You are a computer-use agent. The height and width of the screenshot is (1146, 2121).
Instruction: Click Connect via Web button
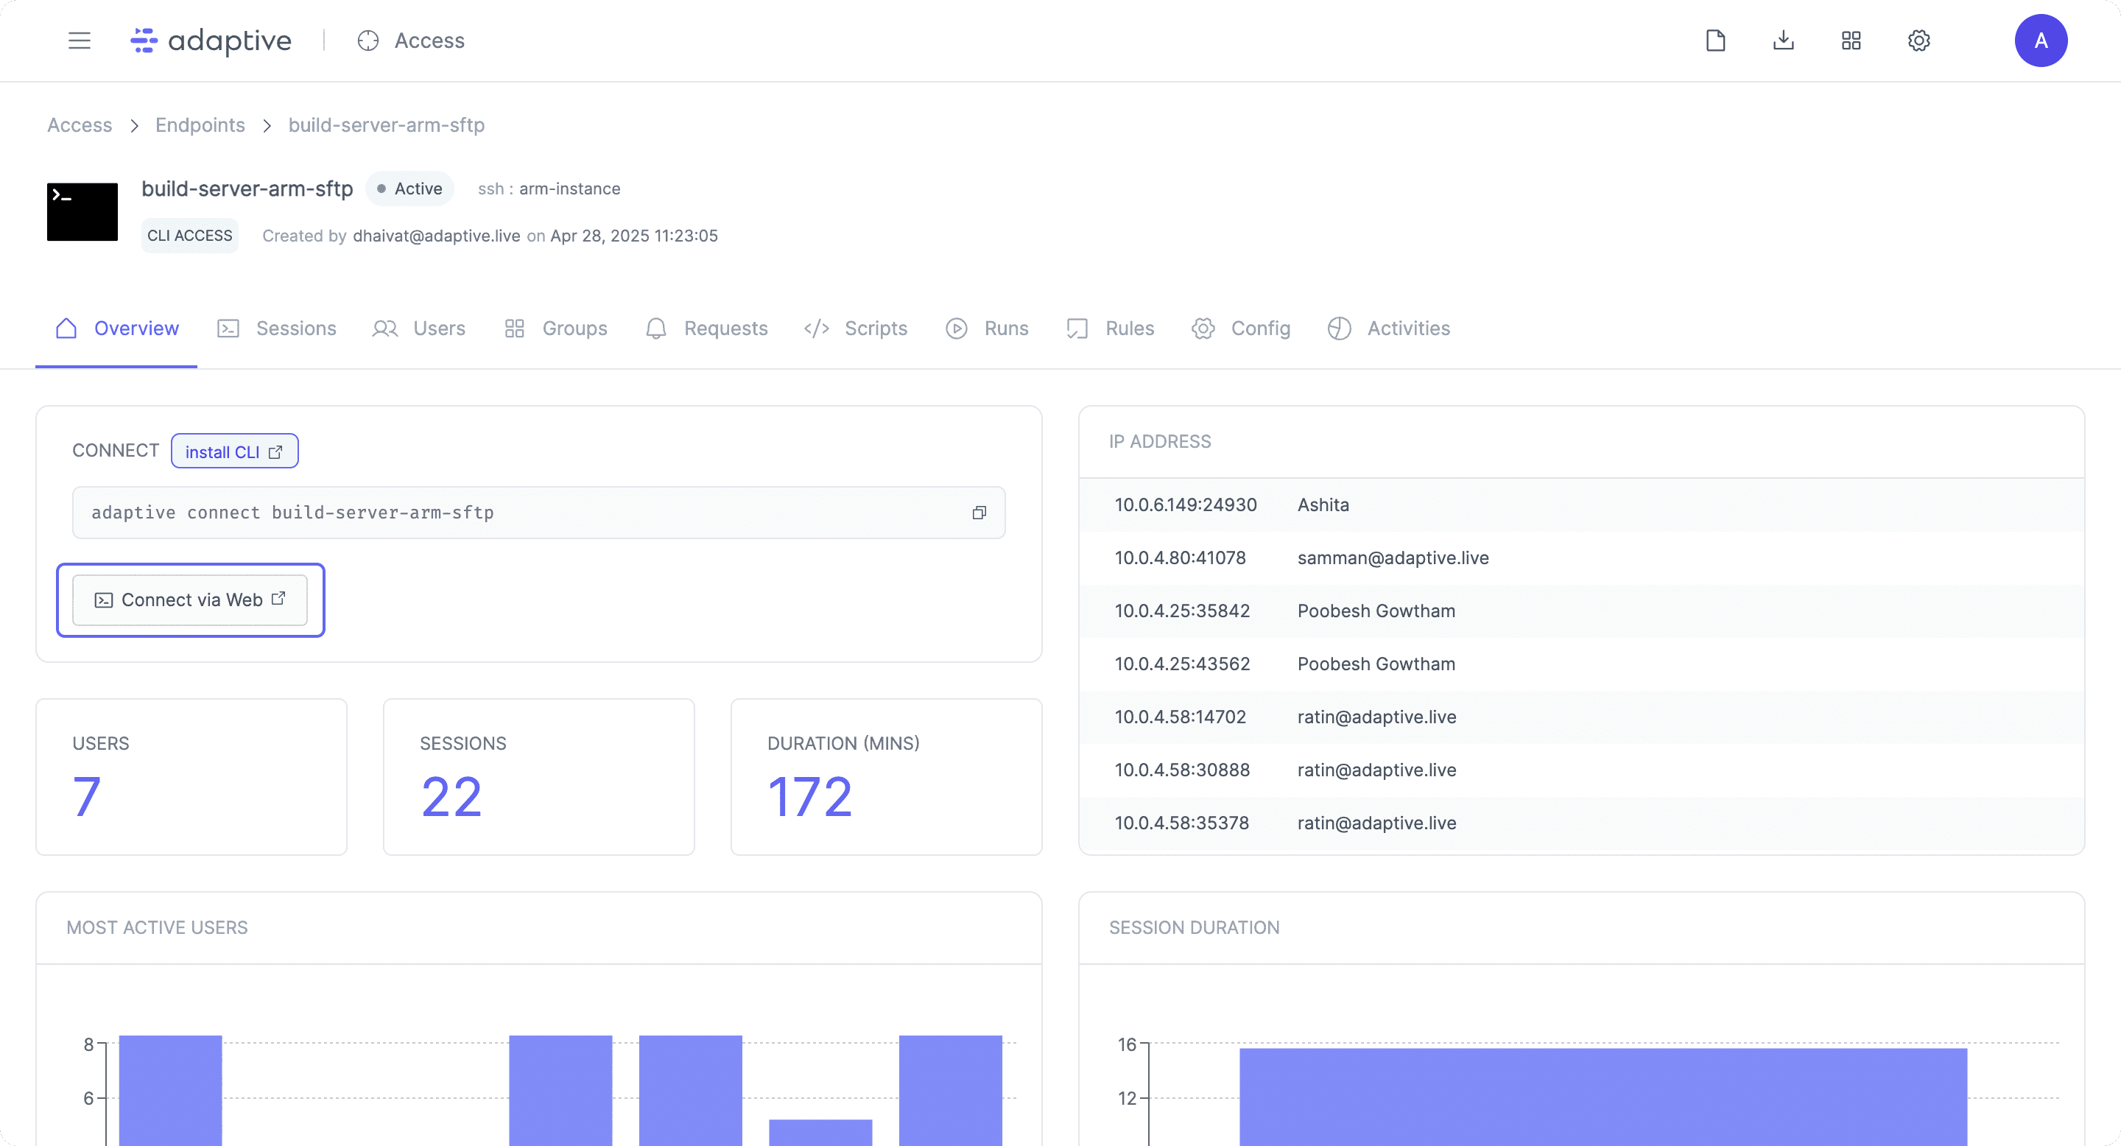point(190,600)
